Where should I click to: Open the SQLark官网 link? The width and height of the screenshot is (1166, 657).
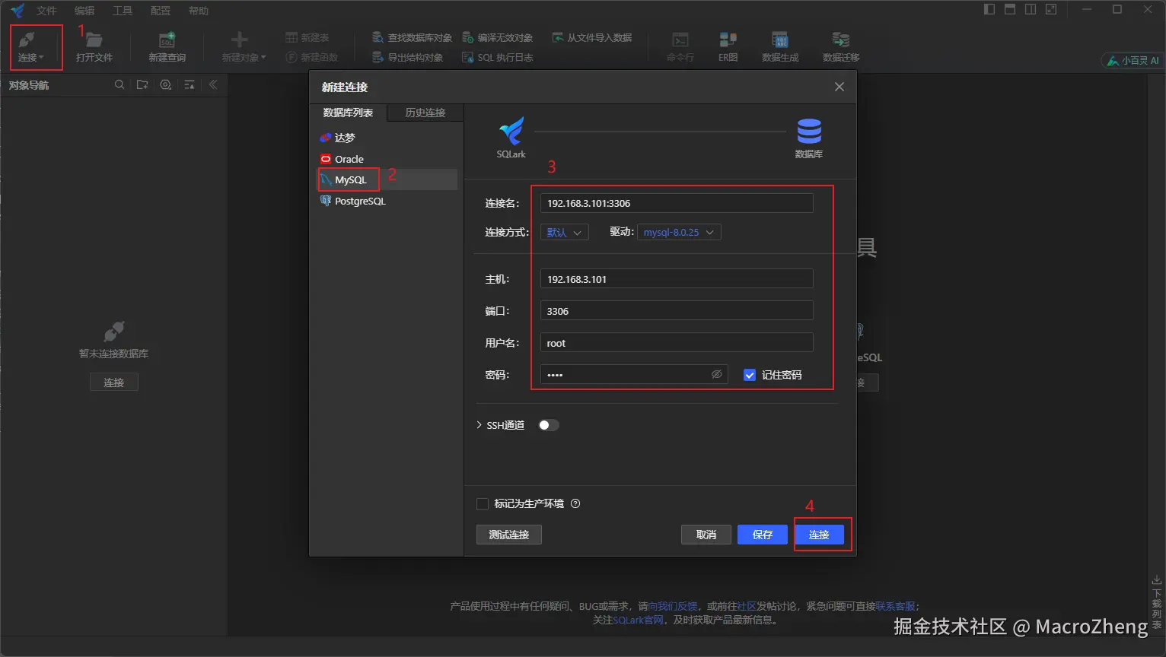pos(639,620)
